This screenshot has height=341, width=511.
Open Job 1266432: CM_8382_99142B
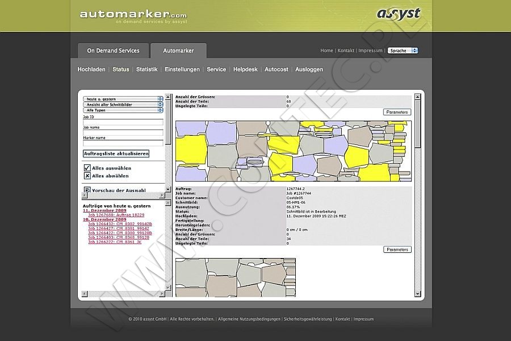point(120,224)
